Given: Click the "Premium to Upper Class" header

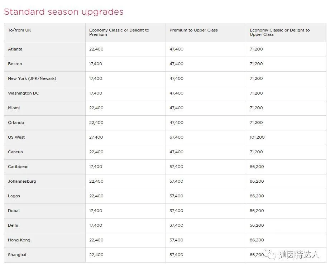Looking at the screenshot, I should click(193, 30).
